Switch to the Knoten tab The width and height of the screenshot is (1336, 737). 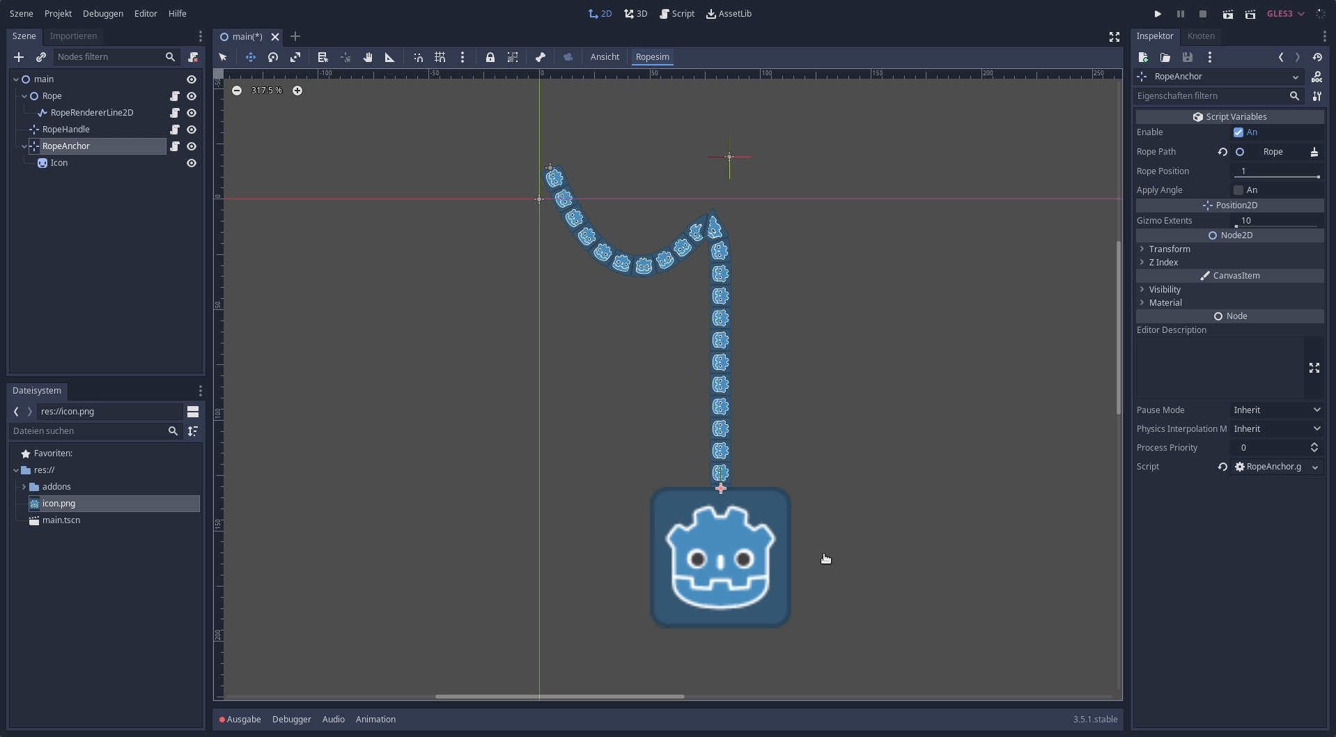1200,36
